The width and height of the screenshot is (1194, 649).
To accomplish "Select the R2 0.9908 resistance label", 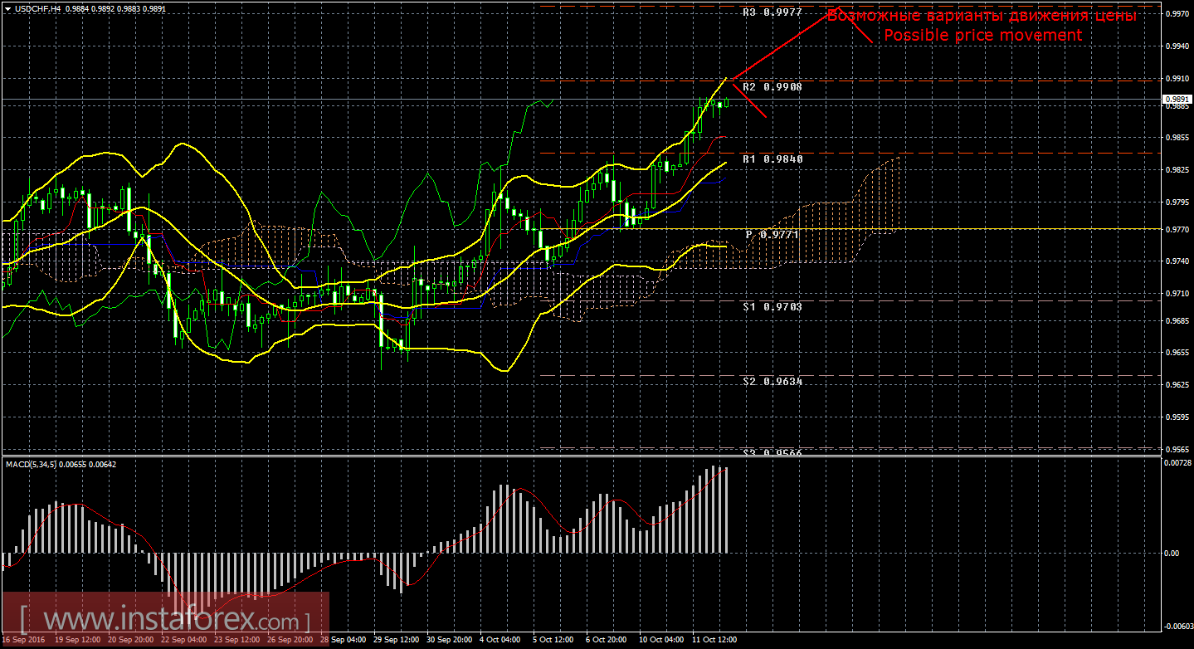I will tap(771, 86).
